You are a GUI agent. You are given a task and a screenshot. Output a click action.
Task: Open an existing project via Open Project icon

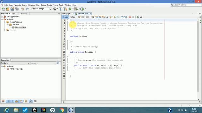pos(12,9)
